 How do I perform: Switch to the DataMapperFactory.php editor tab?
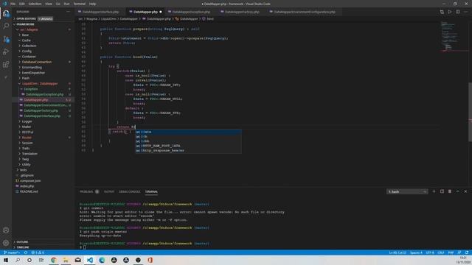point(242,12)
